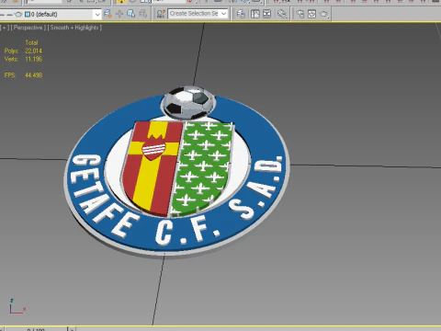441x331 pixels.
Task: Expand the Create Selection Set dropdown arrow
Action: point(224,14)
